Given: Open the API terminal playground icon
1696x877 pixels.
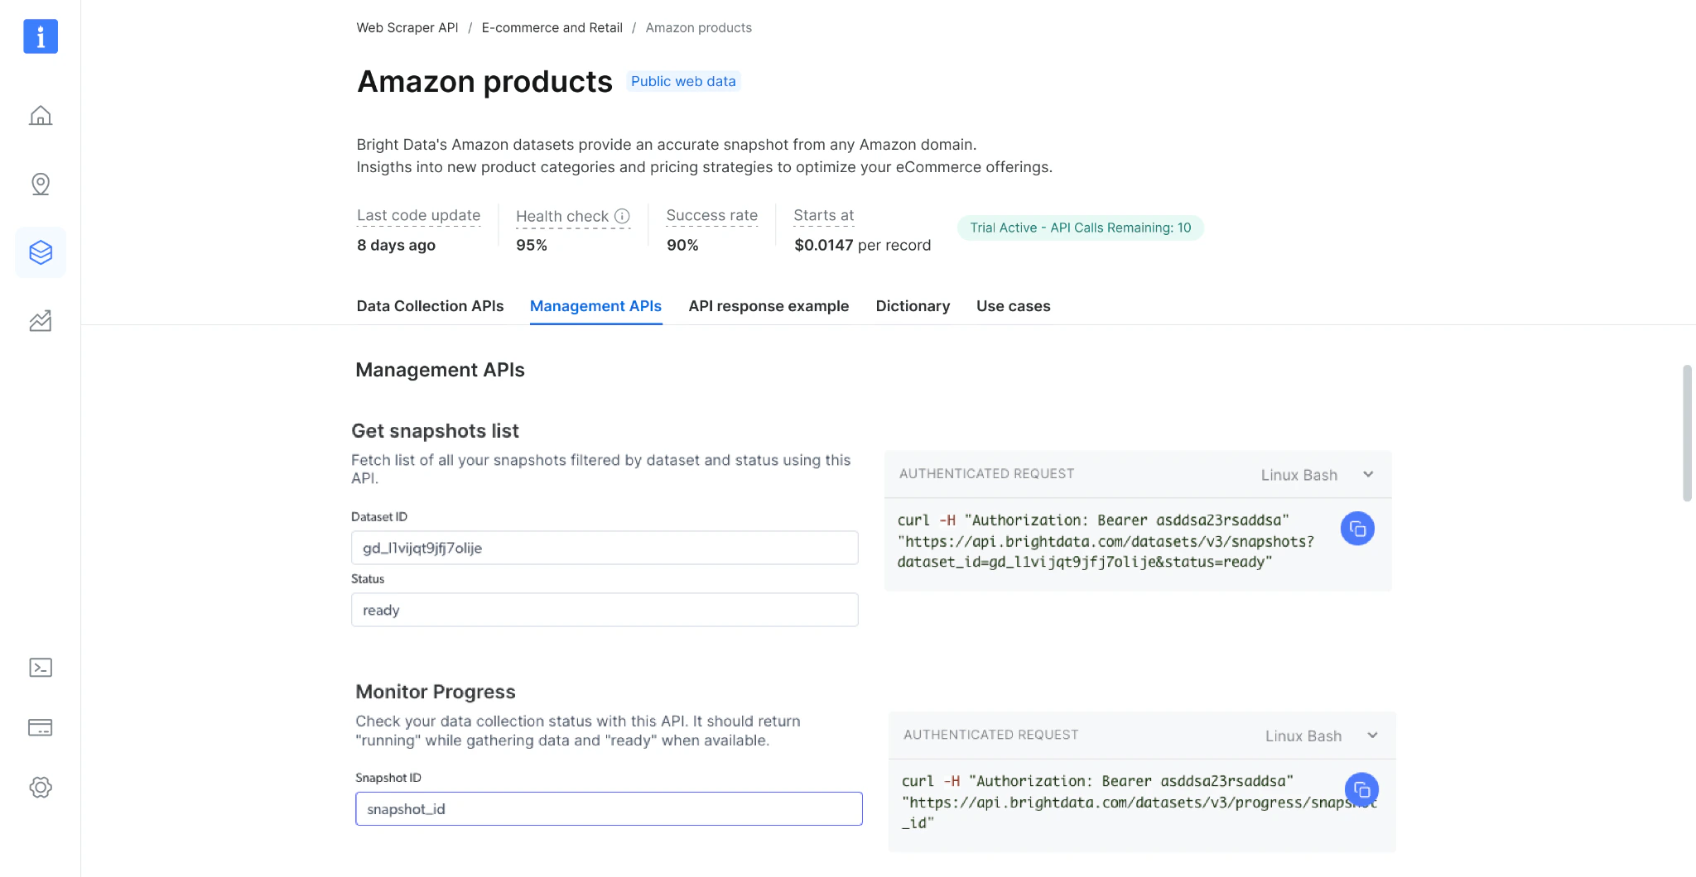Looking at the screenshot, I should [x=40, y=667].
